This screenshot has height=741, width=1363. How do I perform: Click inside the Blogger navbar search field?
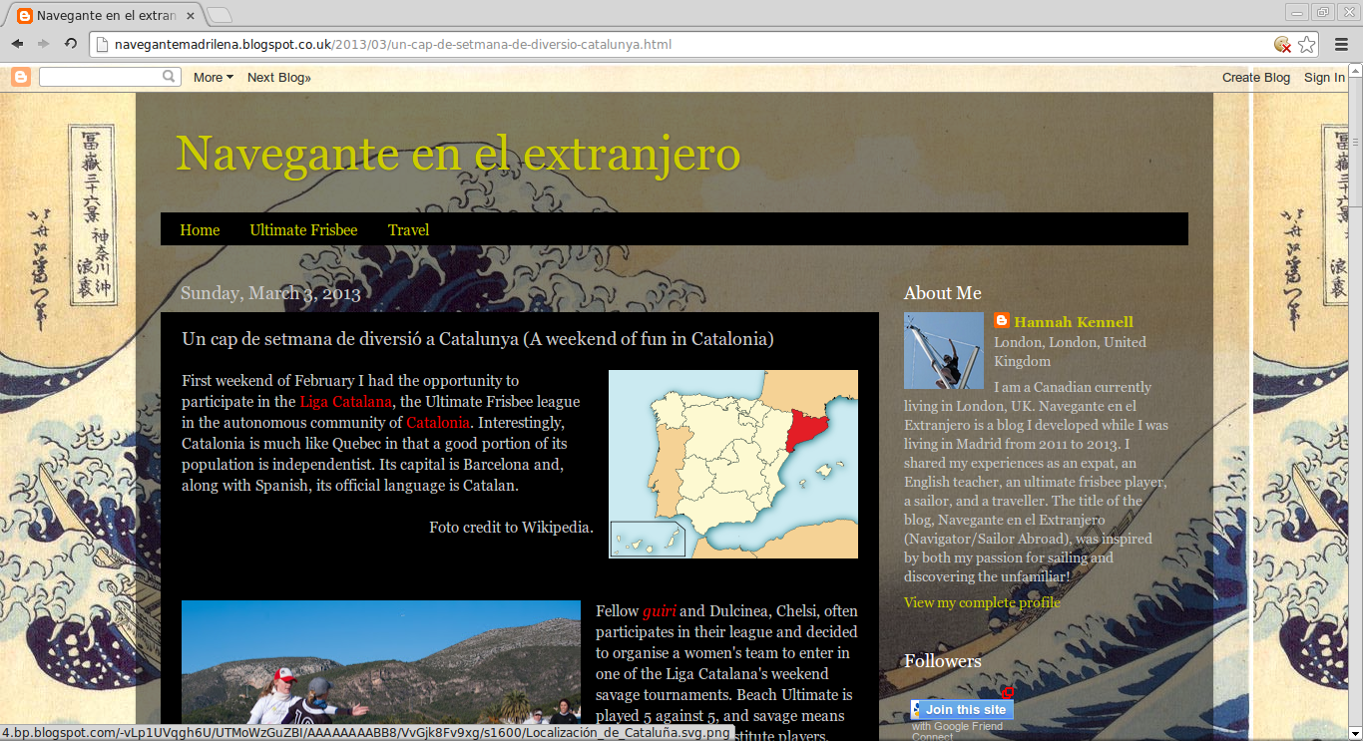100,77
